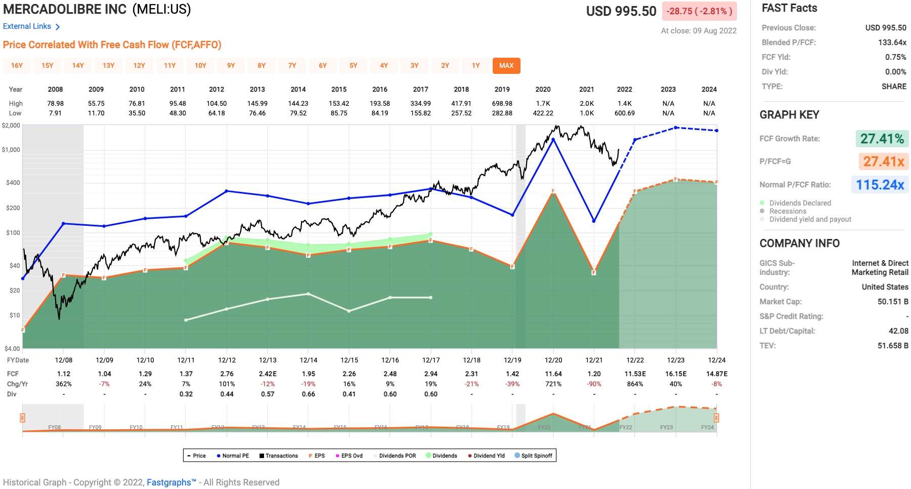Click the FCF Growth Rate 27.41% box

point(882,139)
